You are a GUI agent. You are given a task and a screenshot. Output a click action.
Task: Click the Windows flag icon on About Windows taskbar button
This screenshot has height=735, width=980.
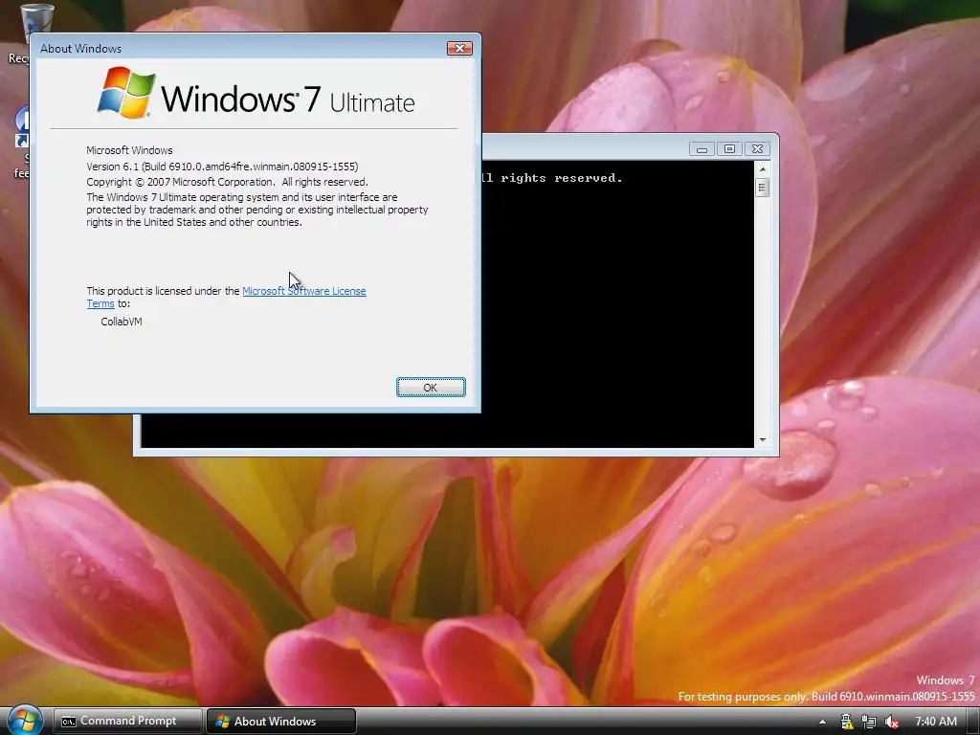click(x=222, y=722)
